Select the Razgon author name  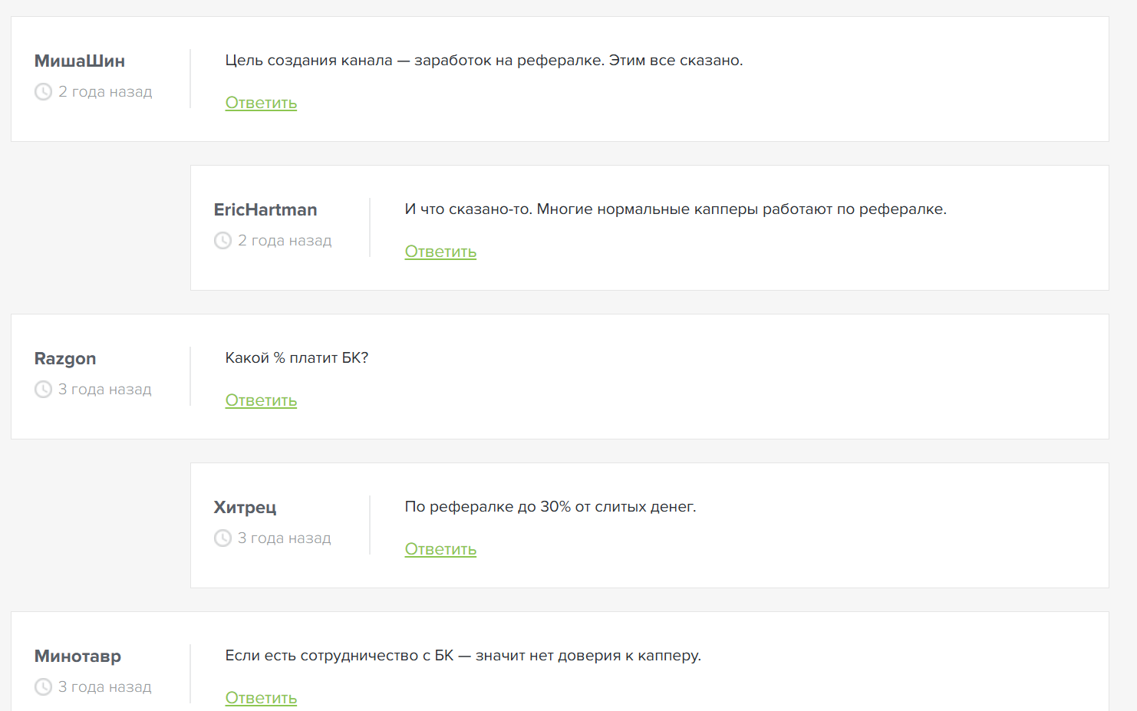point(65,359)
